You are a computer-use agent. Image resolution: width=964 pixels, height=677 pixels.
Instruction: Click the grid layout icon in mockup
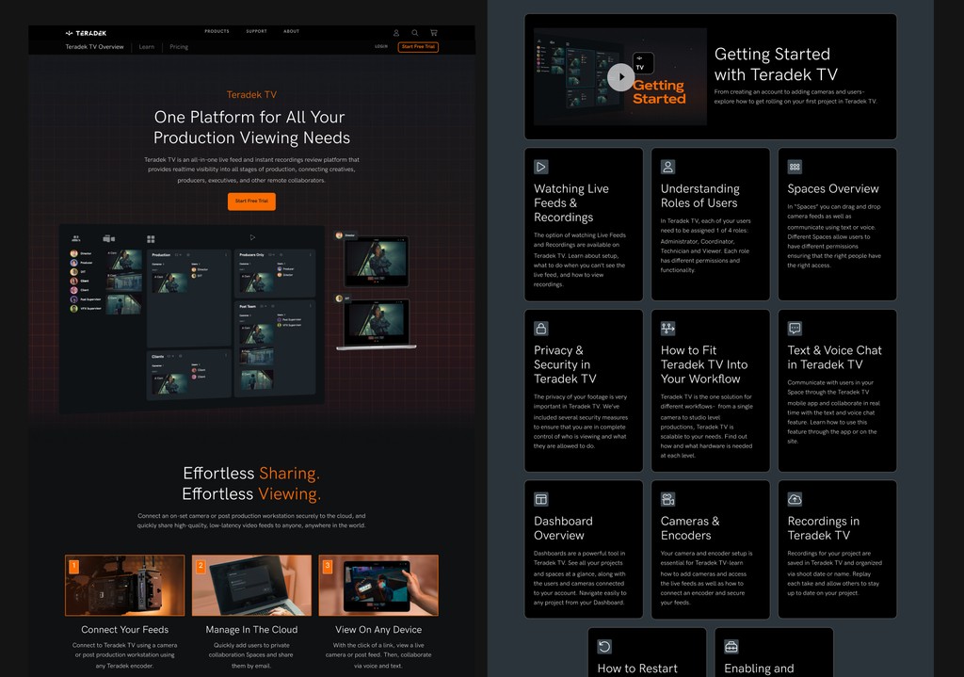click(x=151, y=239)
